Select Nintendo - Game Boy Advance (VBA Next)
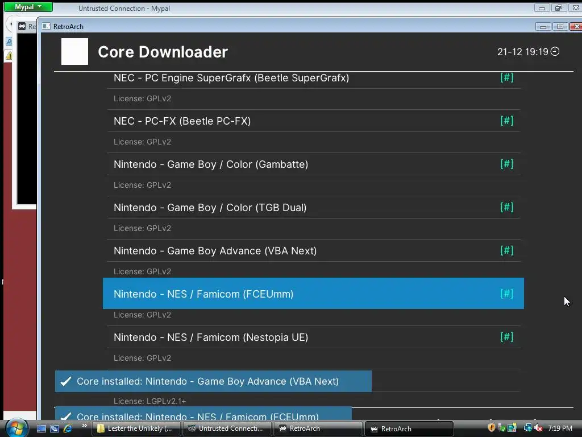The width and height of the screenshot is (582, 437). (x=313, y=251)
